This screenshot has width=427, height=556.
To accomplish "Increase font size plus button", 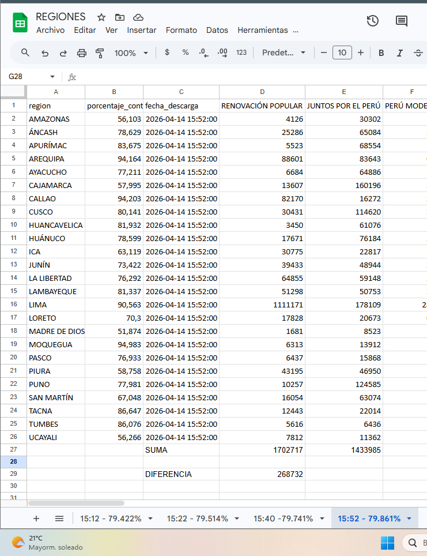I will [361, 53].
